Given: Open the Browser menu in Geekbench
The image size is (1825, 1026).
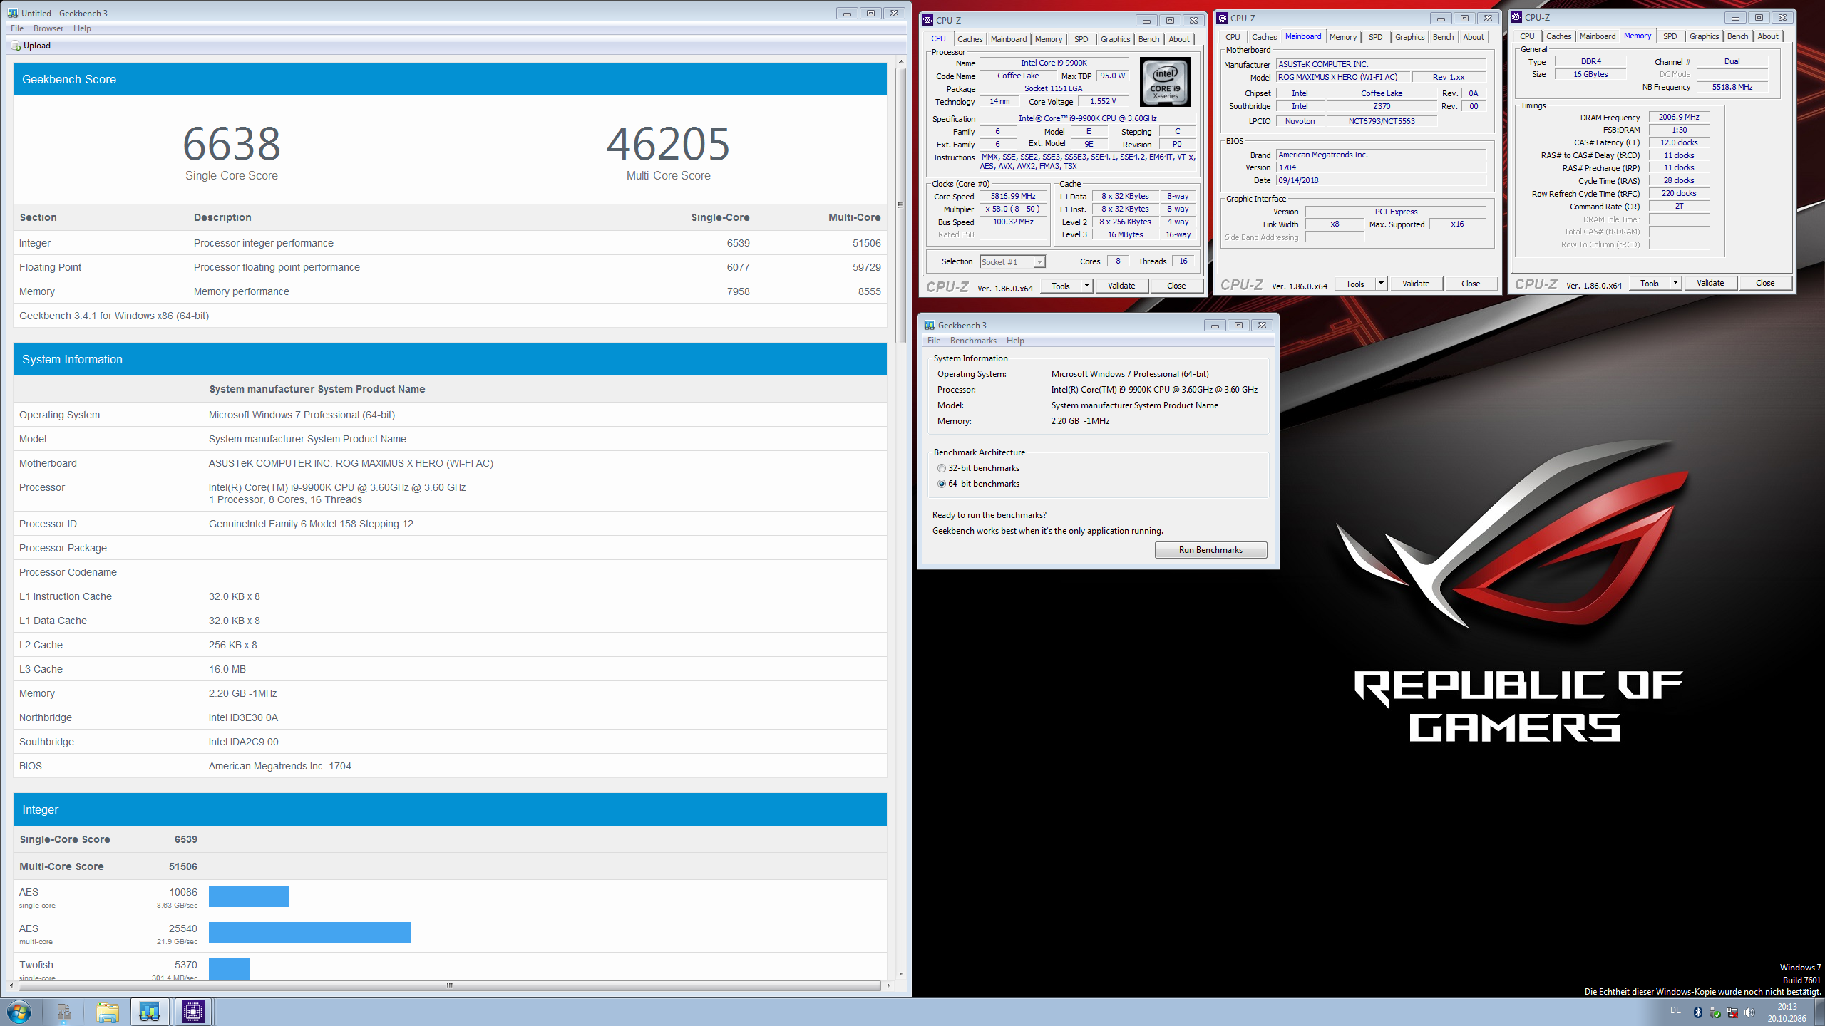Looking at the screenshot, I should pos(48,28).
